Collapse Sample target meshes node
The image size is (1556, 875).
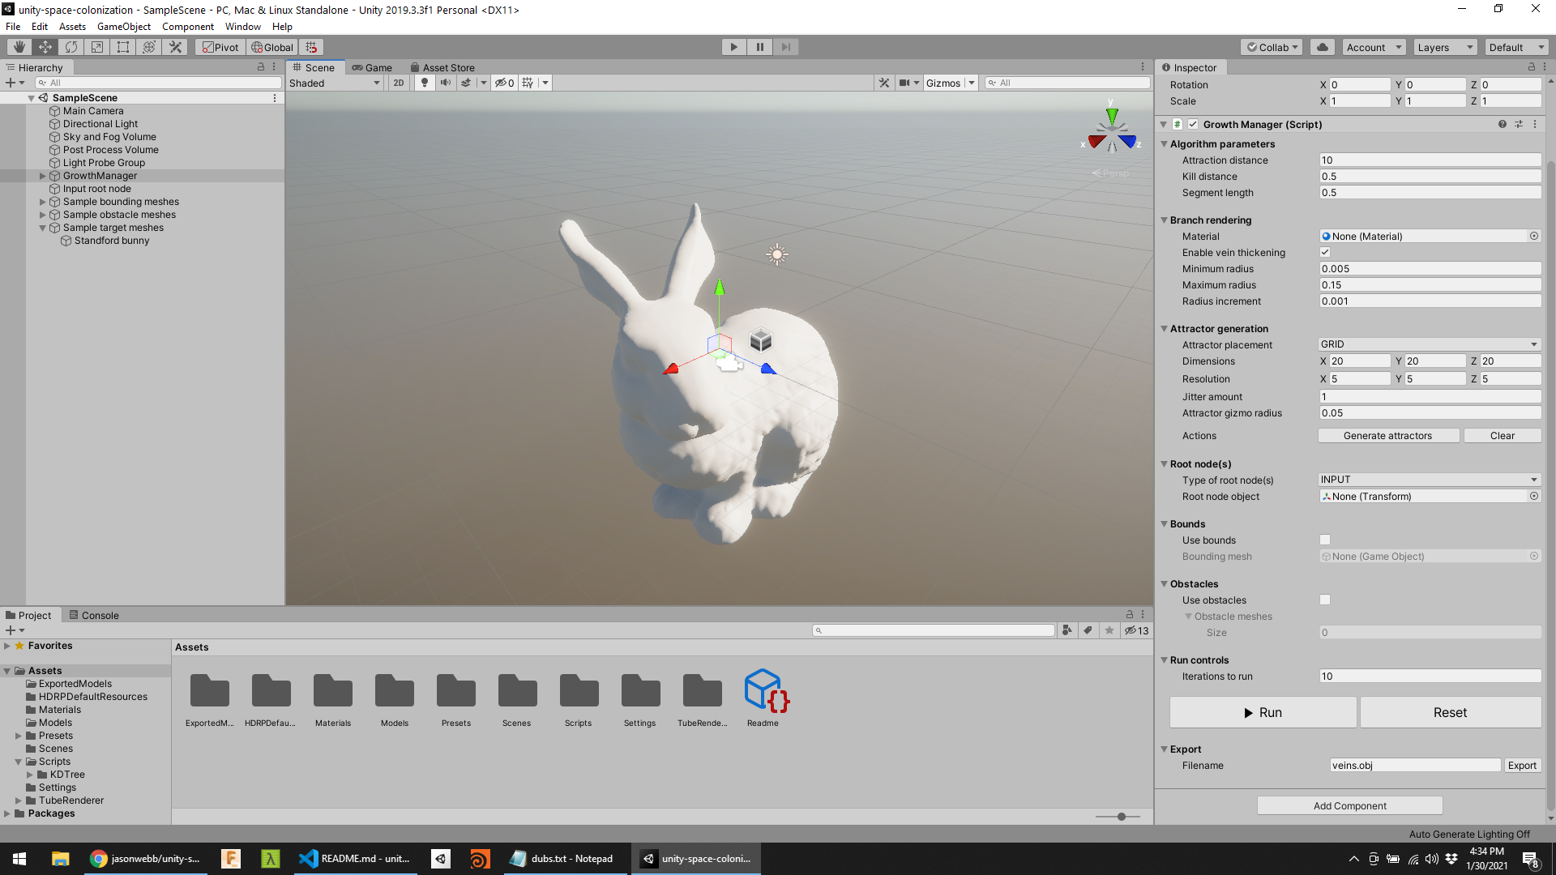point(42,228)
